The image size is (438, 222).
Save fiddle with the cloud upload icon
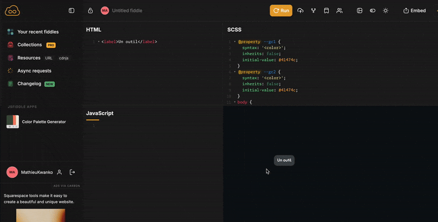(x=300, y=10)
